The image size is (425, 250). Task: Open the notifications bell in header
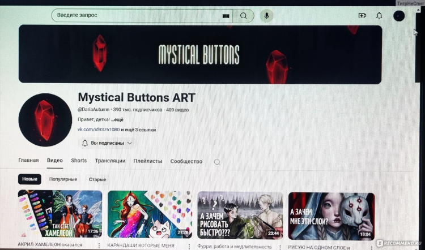pos(379,16)
